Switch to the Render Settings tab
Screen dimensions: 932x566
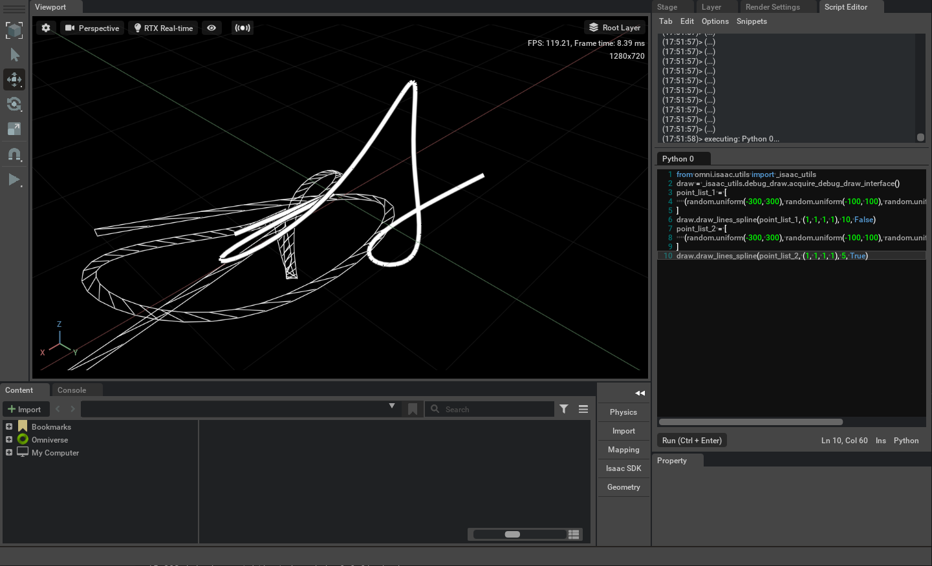pos(773,7)
